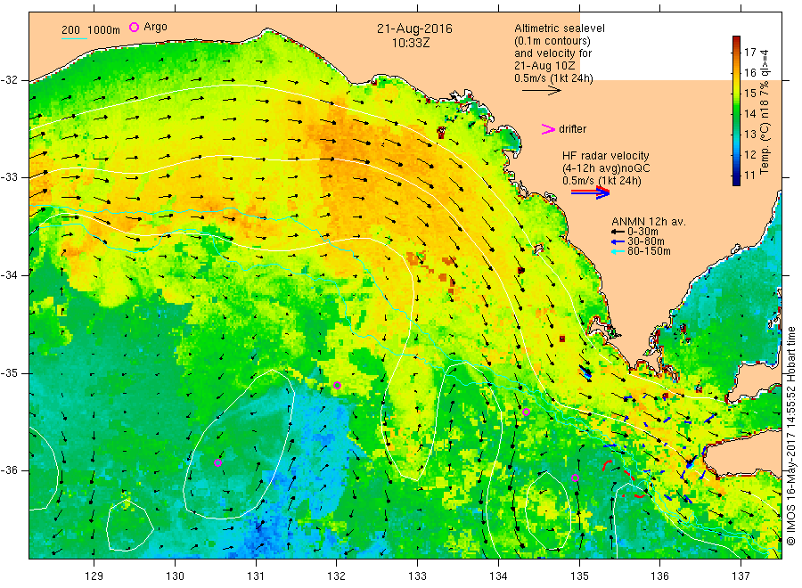Click the 'Altimetric sealevel' legend heading
Screen dimensions: 802x588
click(559, 29)
